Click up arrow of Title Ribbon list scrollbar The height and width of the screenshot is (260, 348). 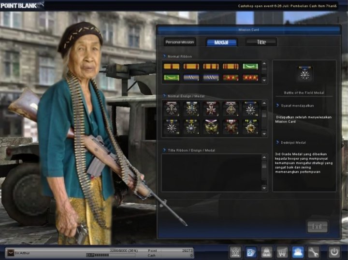[264, 157]
